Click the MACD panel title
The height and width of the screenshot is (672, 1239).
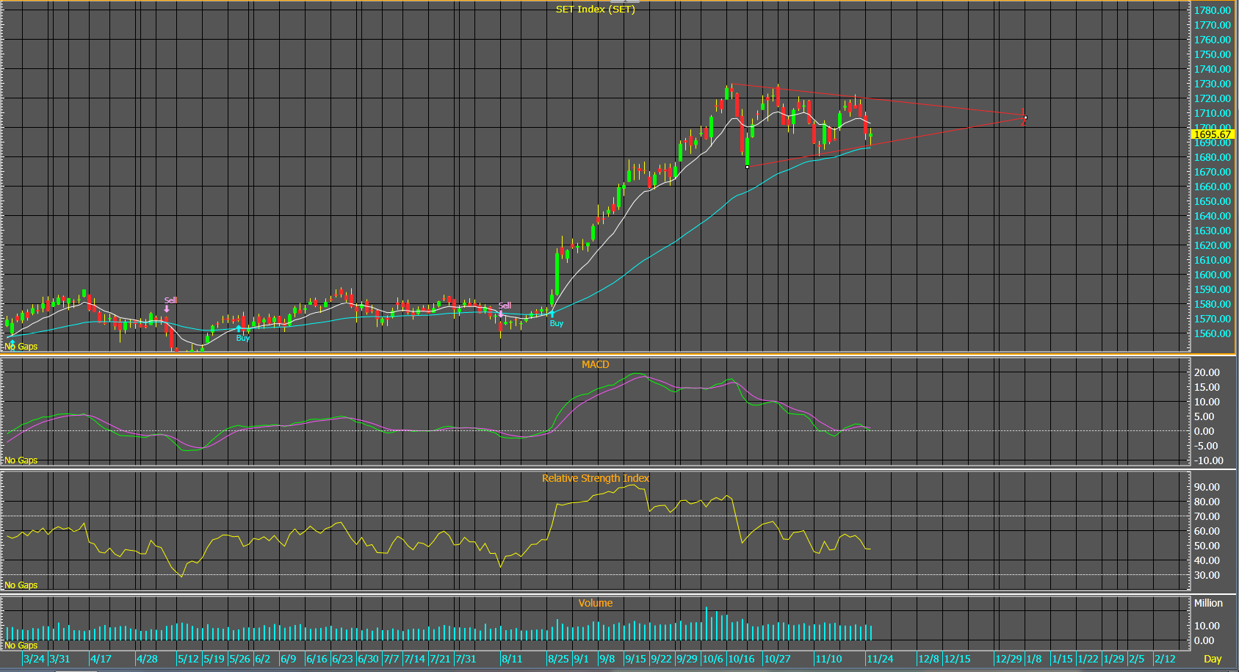pos(595,364)
